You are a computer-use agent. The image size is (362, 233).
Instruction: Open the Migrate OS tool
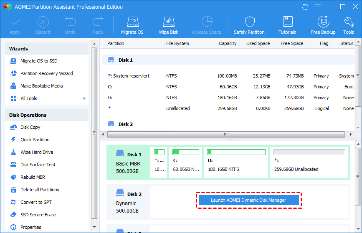click(132, 25)
